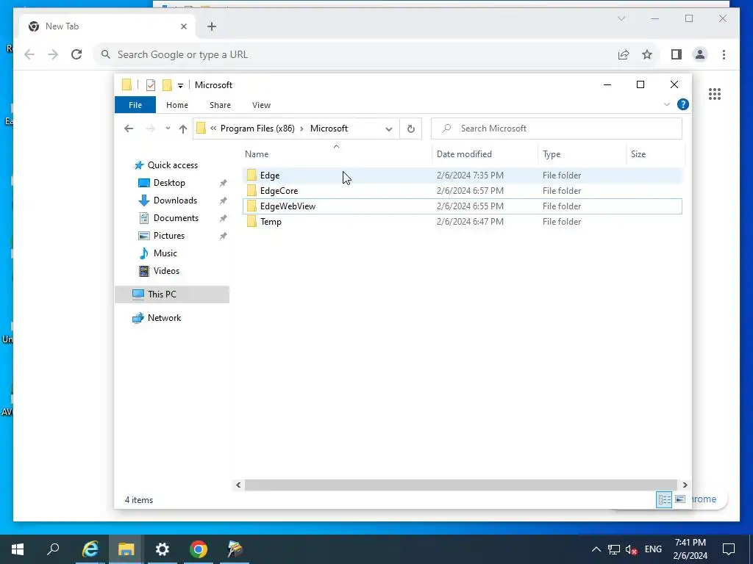Image resolution: width=753 pixels, height=564 pixels.
Task: Click the ENG language indicator
Action: (x=653, y=549)
